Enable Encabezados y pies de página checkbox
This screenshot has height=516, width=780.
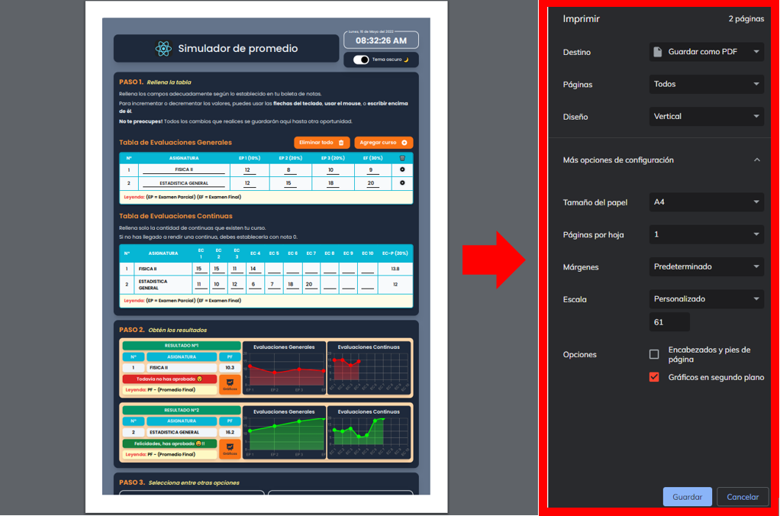tap(654, 354)
